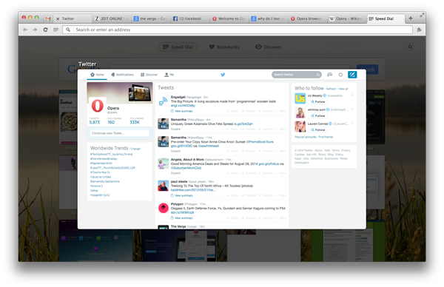Click the Gmail pinned tab icon
Viewport: 444px width, 287px height.
tap(48, 18)
